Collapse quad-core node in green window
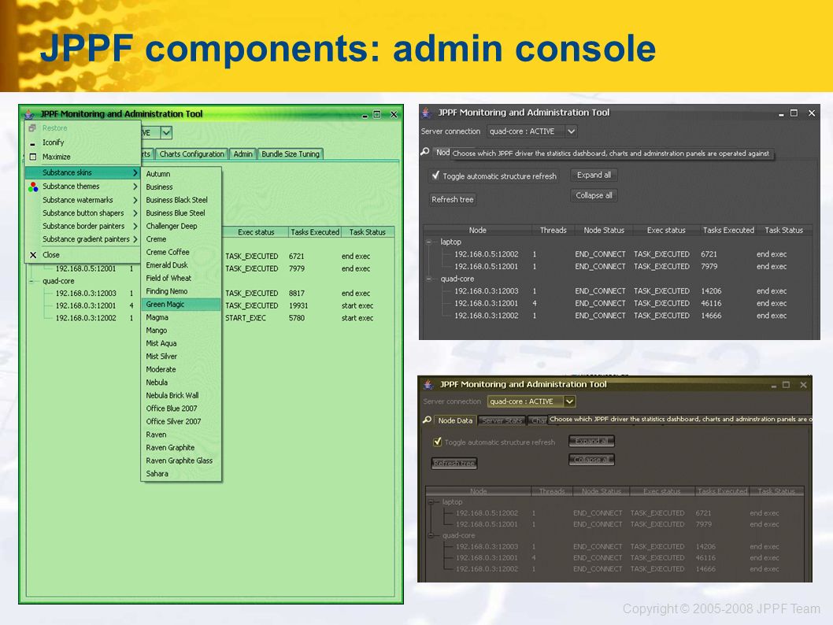The image size is (833, 625). point(31,281)
